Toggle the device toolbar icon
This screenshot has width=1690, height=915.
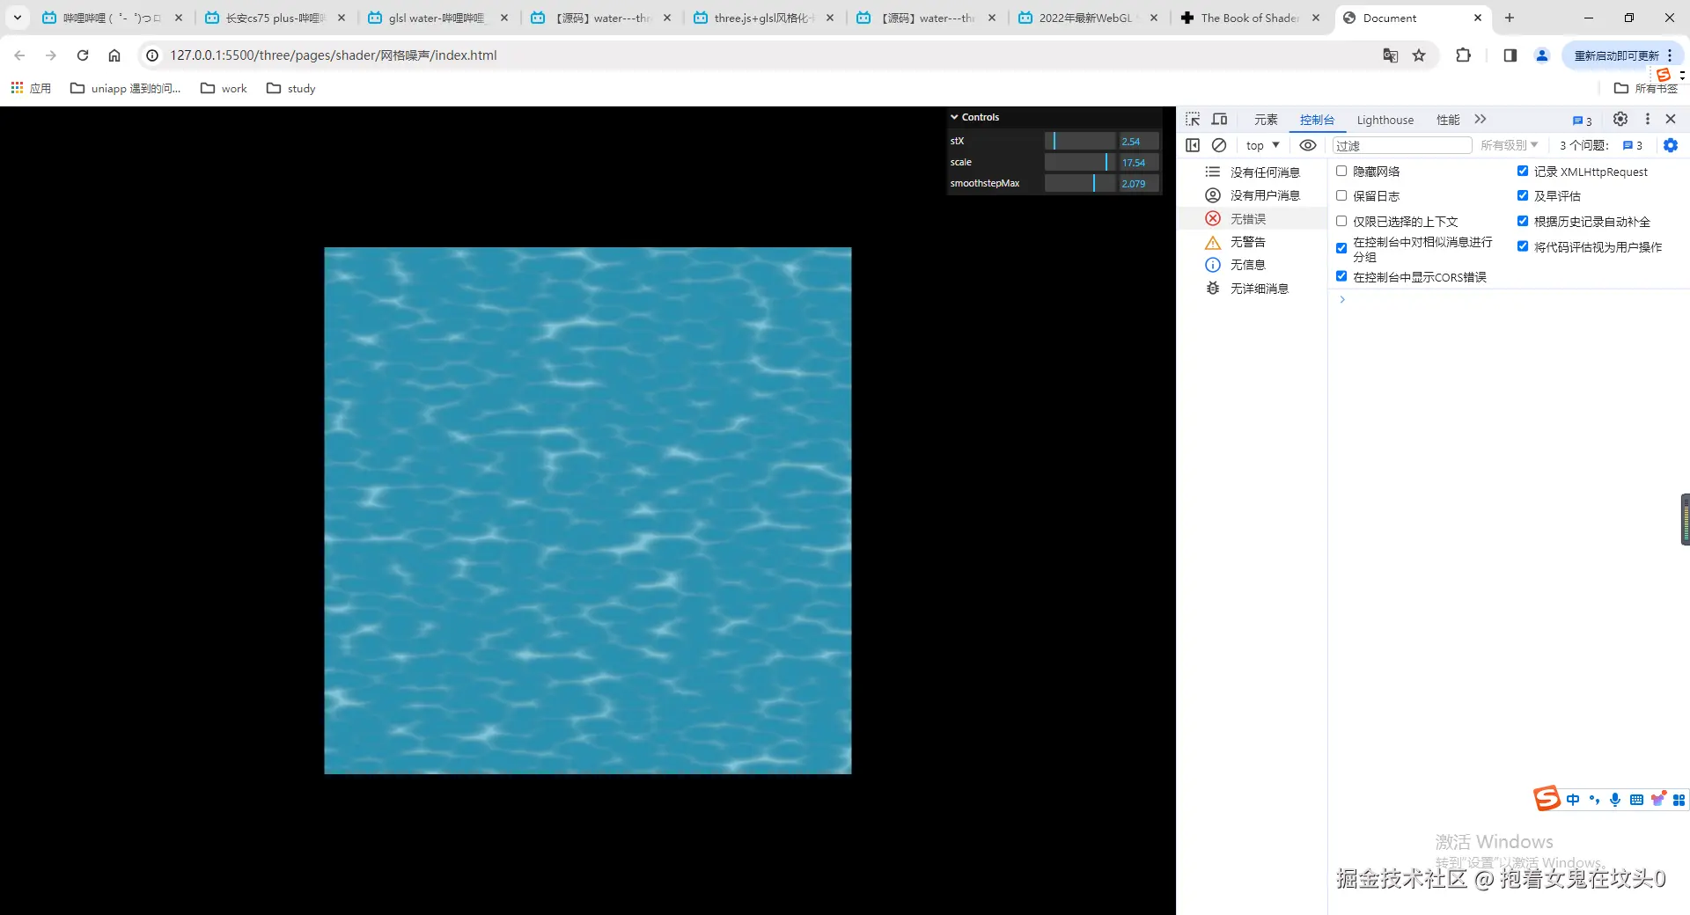tap(1220, 120)
